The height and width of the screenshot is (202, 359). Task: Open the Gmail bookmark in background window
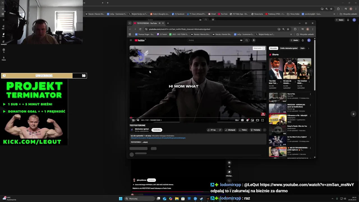click(212, 14)
